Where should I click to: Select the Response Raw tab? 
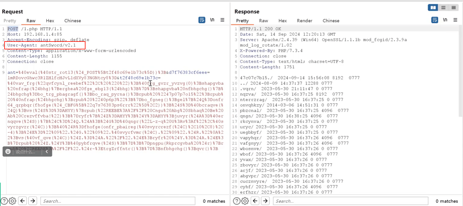(263, 21)
